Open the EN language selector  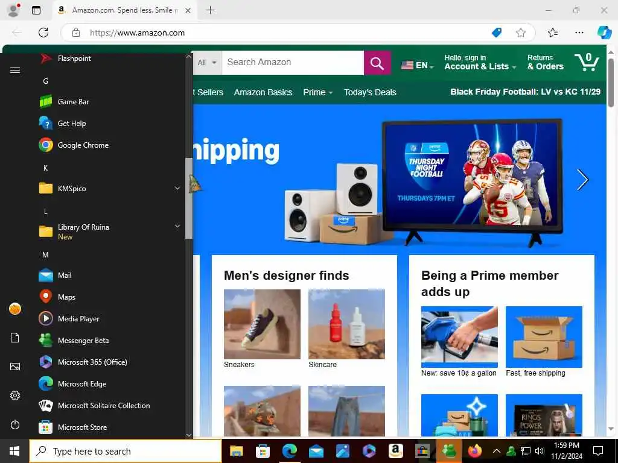(418, 65)
